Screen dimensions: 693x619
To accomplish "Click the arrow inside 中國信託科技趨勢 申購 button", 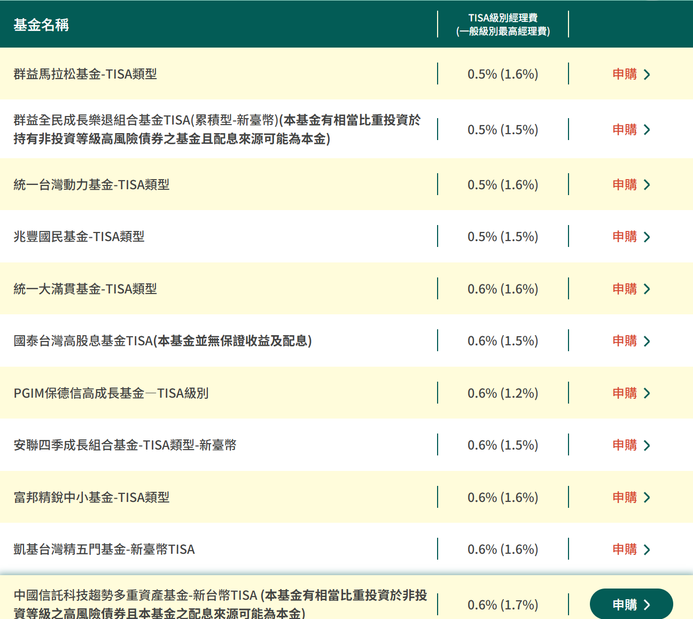I will 648,605.
